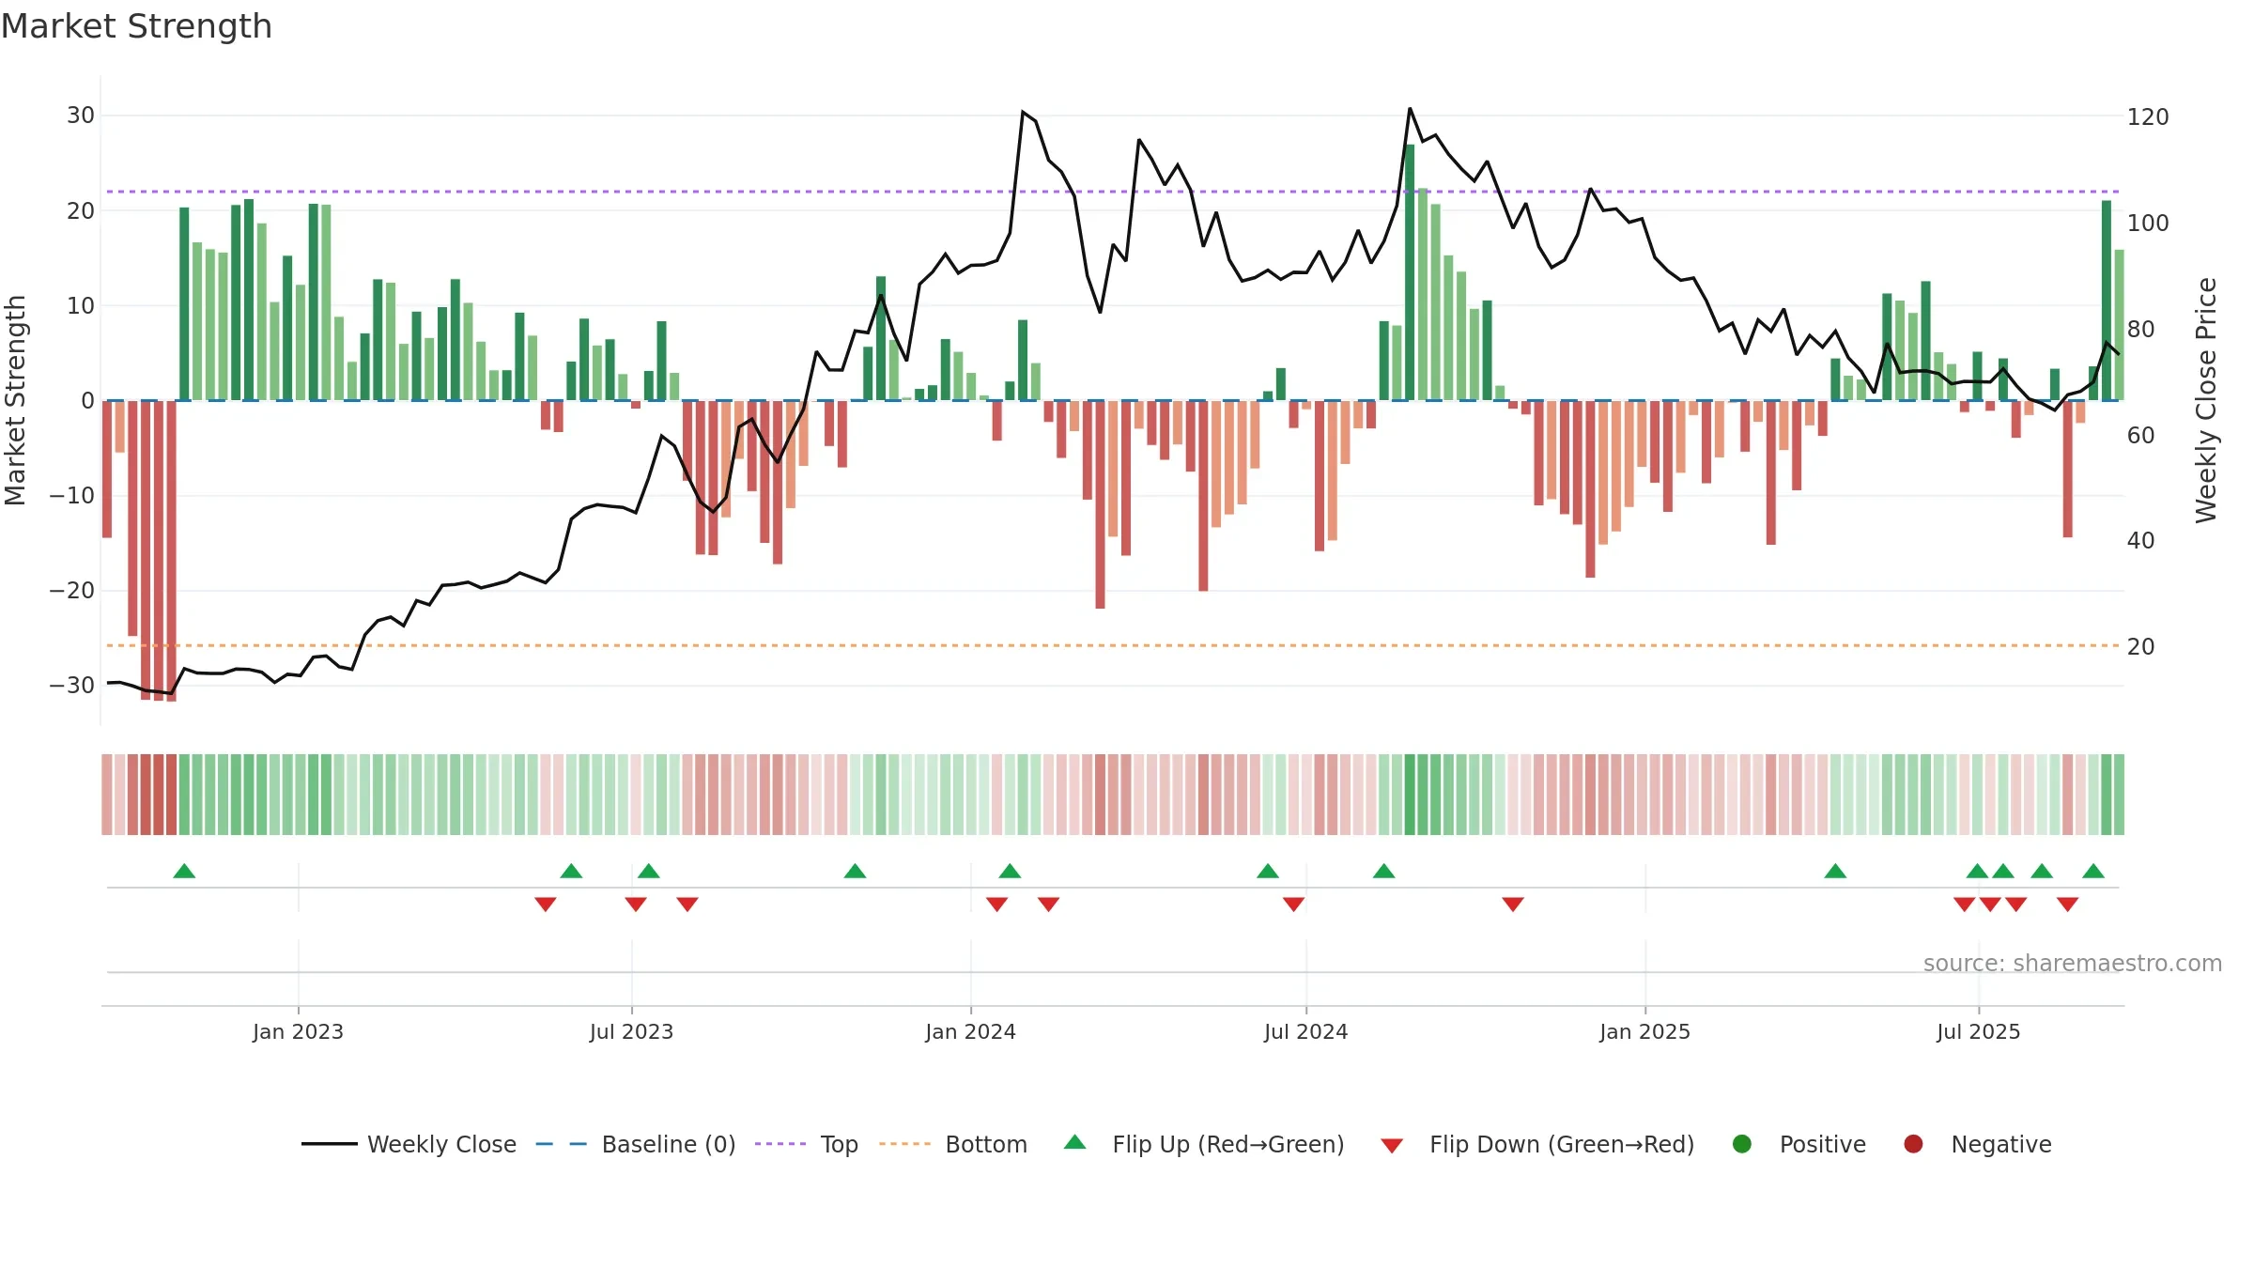Click the red down-triangle icon in the legend
The width and height of the screenshot is (2254, 1268).
[x=1392, y=1146]
